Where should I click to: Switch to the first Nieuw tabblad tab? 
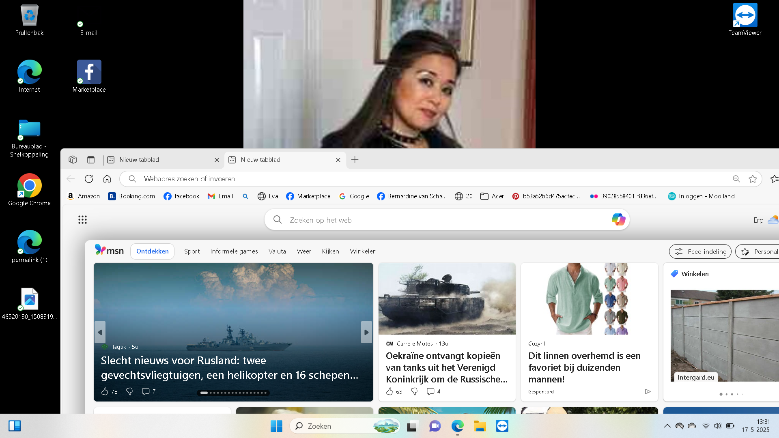pyautogui.click(x=162, y=160)
